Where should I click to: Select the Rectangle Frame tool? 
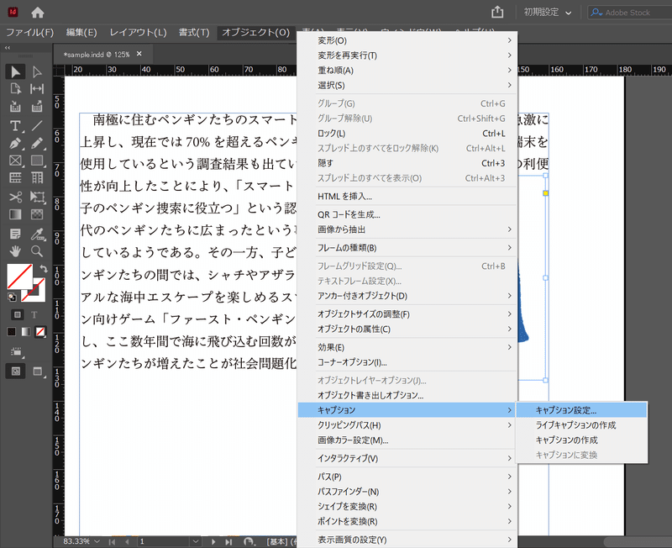pos(15,161)
